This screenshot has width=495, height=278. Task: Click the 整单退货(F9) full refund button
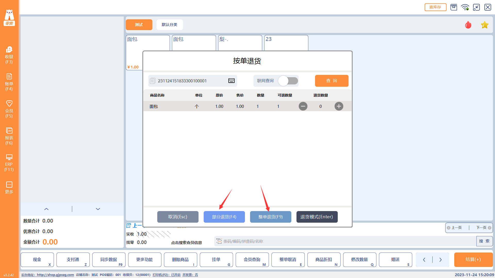(270, 217)
